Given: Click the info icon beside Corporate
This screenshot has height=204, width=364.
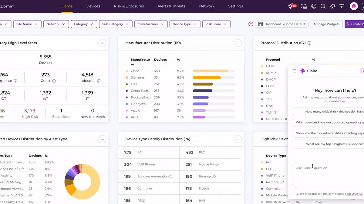Looking at the screenshot, I should click(x=15, y=81).
